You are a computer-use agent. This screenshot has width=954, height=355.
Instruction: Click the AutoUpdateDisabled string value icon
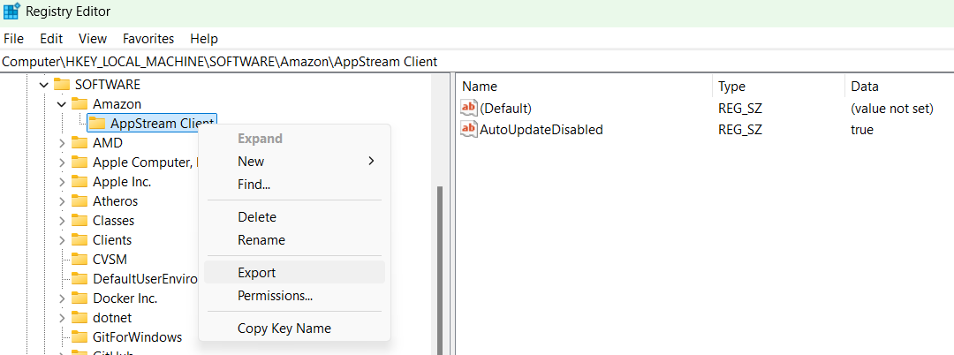click(x=469, y=130)
